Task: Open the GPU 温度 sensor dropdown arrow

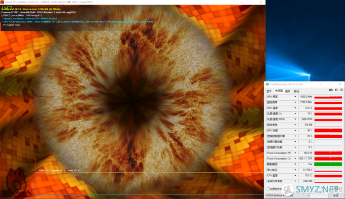Action: [295, 108]
